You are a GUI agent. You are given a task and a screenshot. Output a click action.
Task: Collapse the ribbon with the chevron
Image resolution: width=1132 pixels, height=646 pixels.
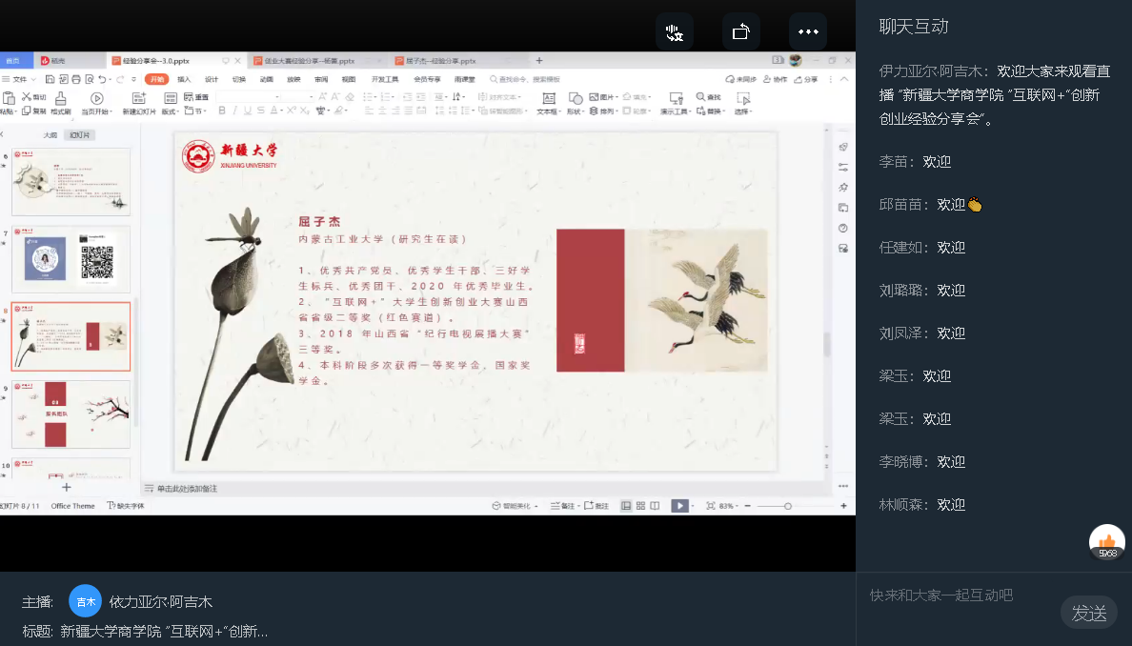click(844, 79)
